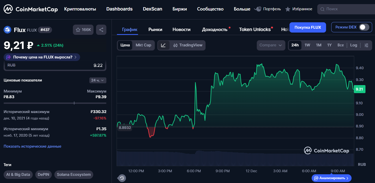Expand the 24 ч. period dropdown

coord(98,80)
